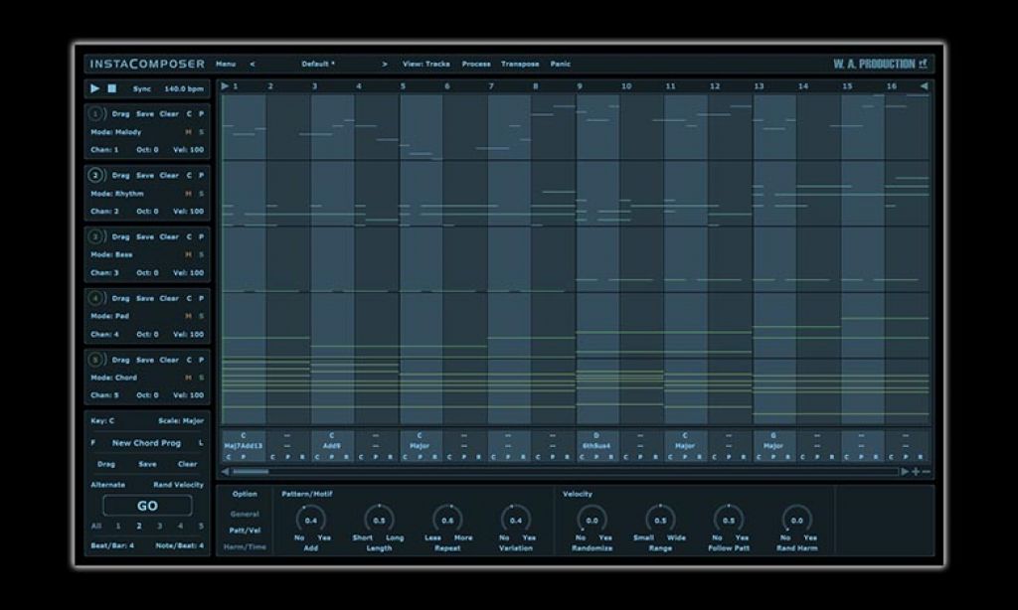Click the C copy icon on Melody track
The width and height of the screenshot is (1018, 610).
coord(189,114)
